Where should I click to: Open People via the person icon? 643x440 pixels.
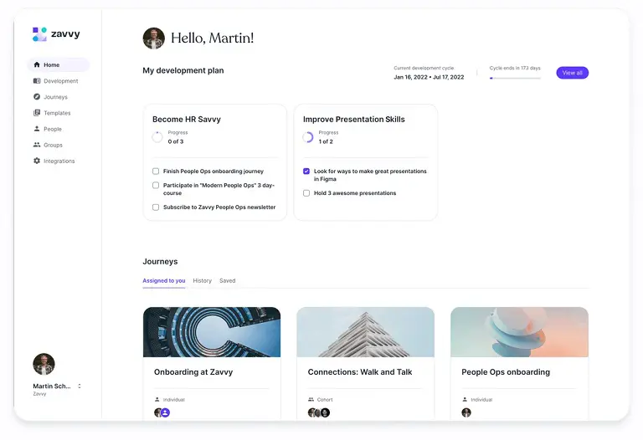point(37,129)
